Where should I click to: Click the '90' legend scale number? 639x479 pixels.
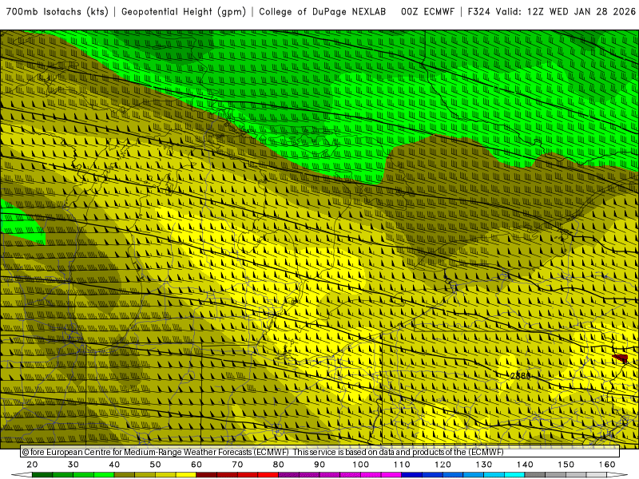pos(319,465)
